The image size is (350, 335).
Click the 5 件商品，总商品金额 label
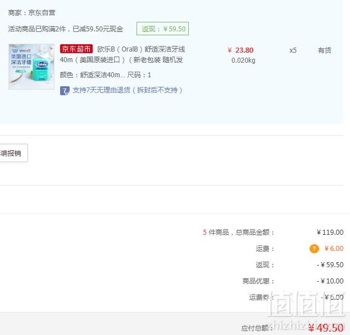[238, 232]
